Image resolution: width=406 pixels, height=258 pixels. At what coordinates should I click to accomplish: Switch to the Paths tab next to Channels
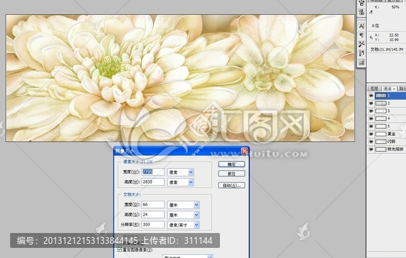tap(402, 88)
